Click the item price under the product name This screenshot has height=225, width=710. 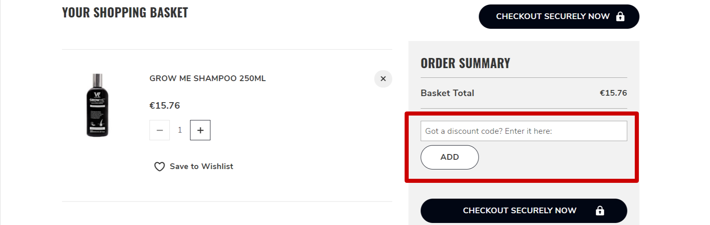point(165,106)
